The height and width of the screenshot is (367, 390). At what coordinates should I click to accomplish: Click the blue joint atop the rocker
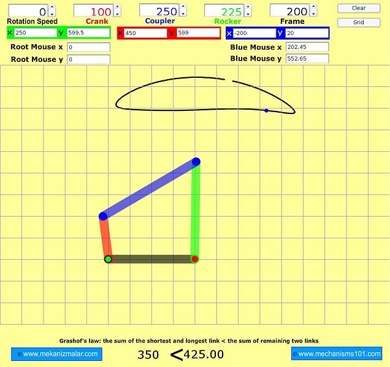[196, 162]
